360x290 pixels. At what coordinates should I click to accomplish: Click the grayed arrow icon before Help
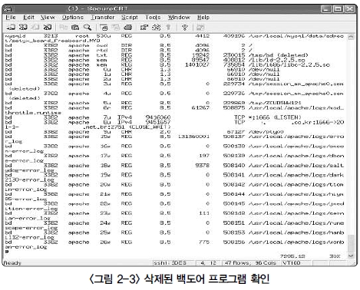pyautogui.click(x=168, y=27)
